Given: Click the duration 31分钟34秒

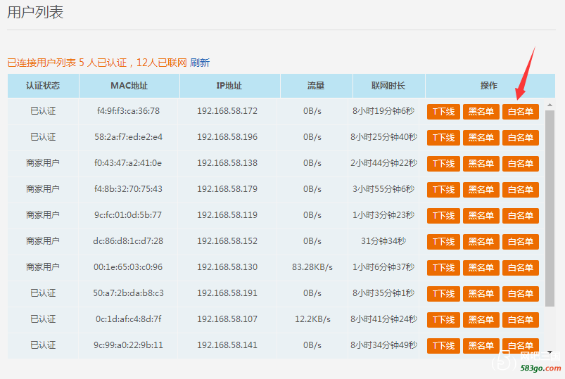Looking at the screenshot, I should click(x=383, y=240).
